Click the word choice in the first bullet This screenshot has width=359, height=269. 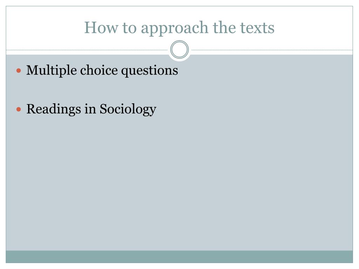tap(99, 70)
